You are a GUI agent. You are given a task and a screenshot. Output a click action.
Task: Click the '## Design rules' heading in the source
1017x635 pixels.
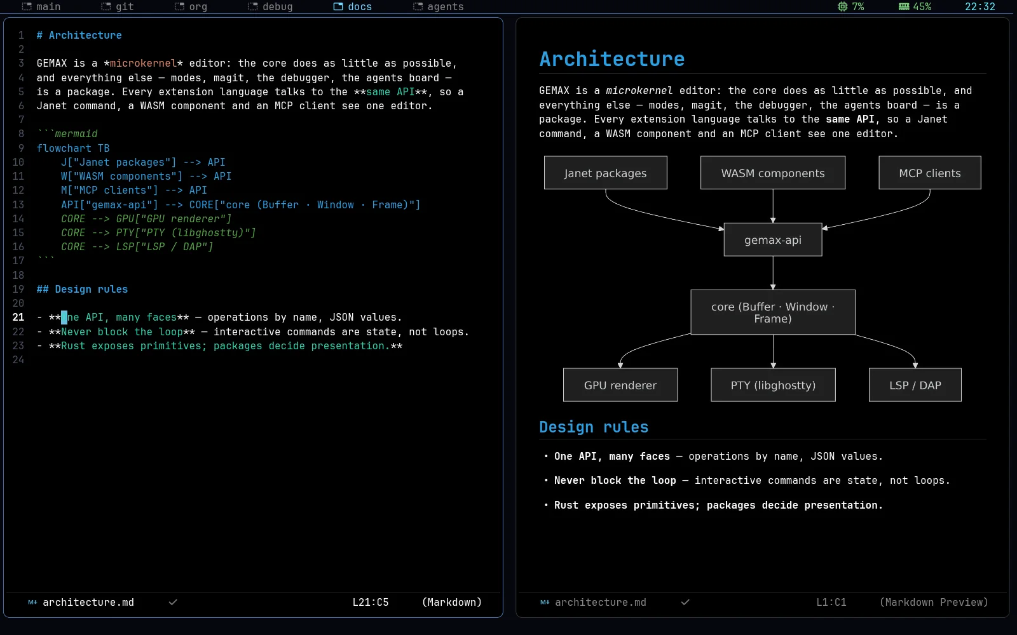83,289
